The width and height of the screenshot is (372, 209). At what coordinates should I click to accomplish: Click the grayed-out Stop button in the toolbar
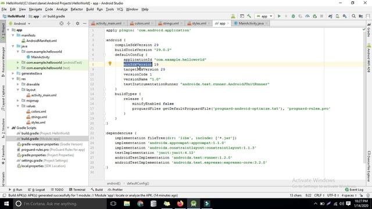[x=321, y=16]
